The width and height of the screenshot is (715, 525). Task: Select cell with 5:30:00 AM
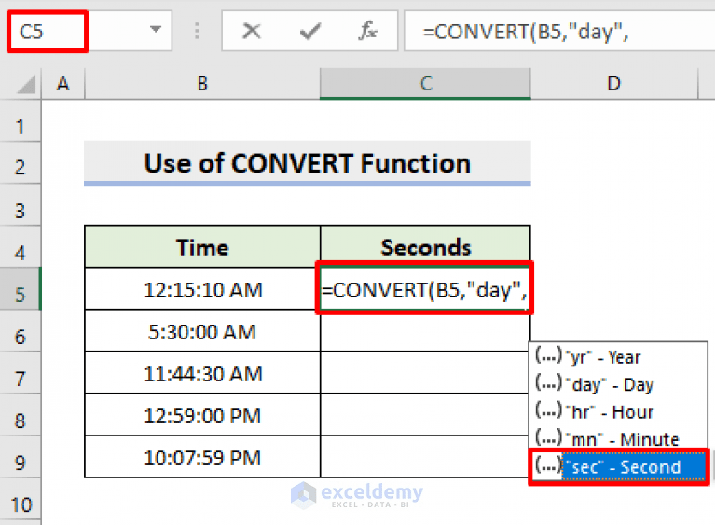point(202,331)
